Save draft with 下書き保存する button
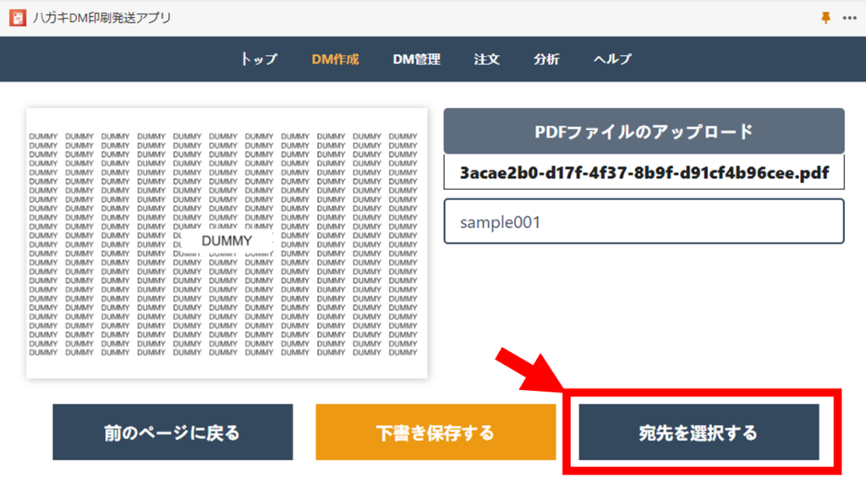This screenshot has height=478, width=866. [x=436, y=432]
